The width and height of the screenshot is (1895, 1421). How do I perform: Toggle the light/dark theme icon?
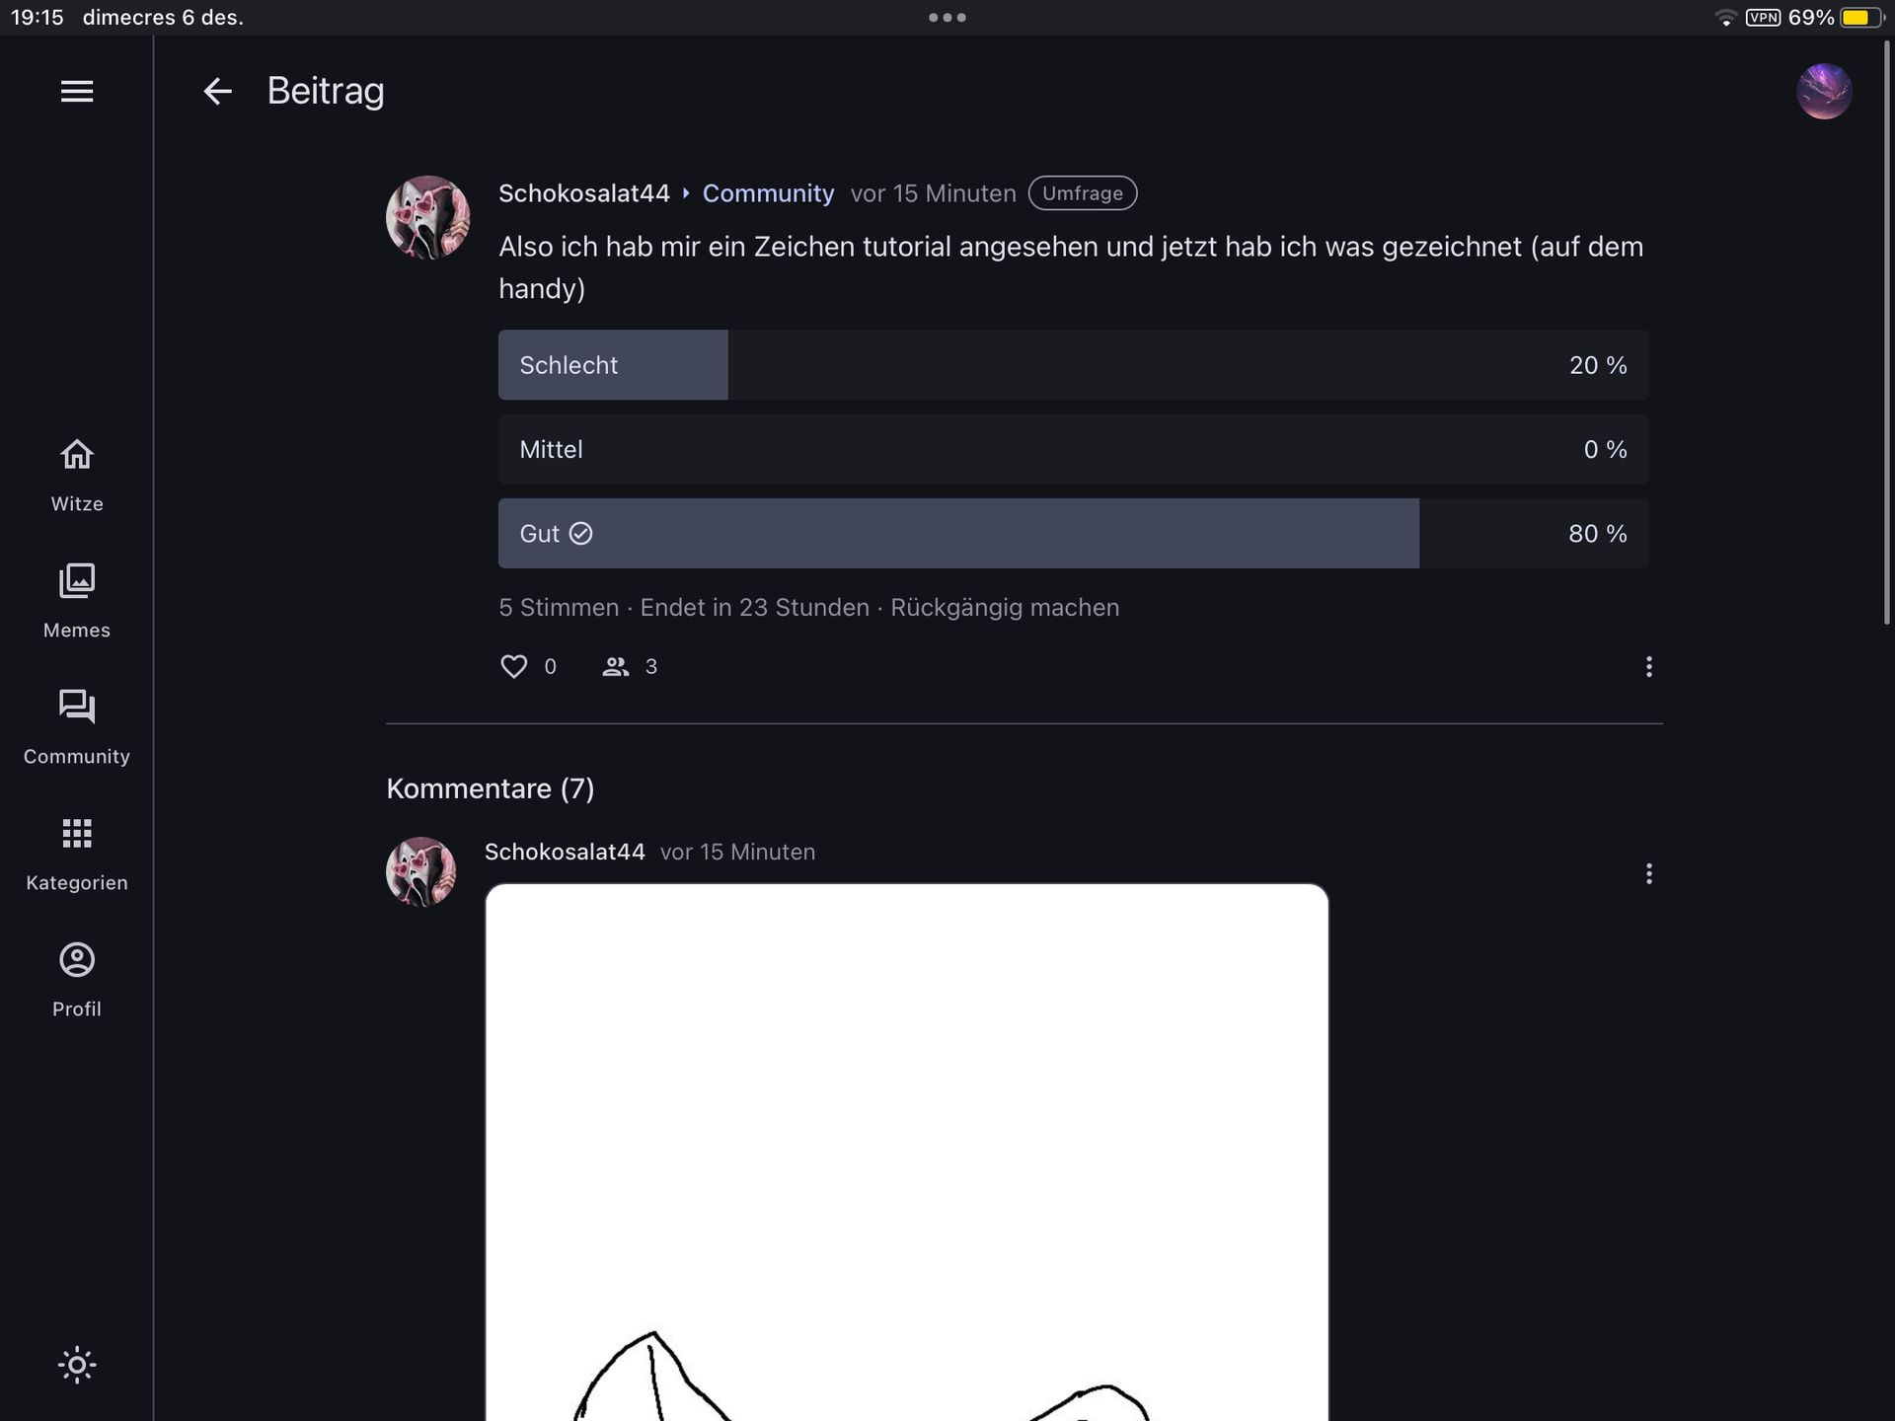pyautogui.click(x=77, y=1365)
